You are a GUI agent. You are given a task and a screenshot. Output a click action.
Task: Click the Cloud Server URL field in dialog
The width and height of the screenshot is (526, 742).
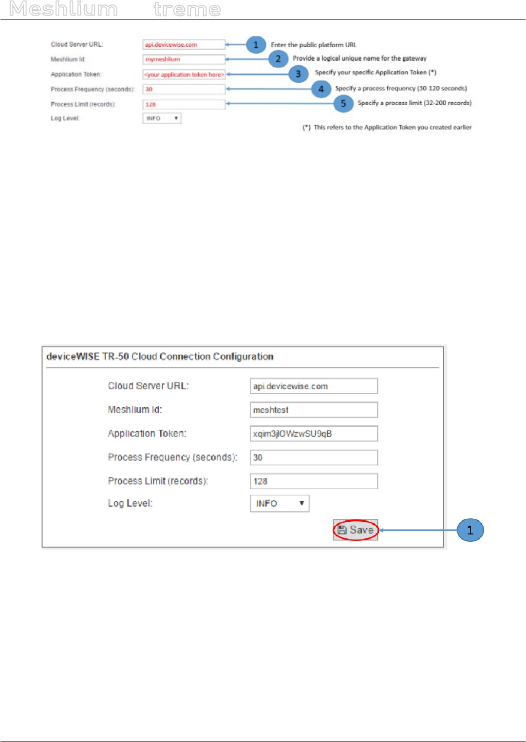pos(314,386)
